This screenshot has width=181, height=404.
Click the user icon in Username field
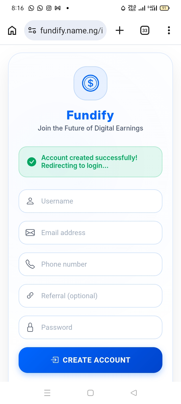[30, 201]
